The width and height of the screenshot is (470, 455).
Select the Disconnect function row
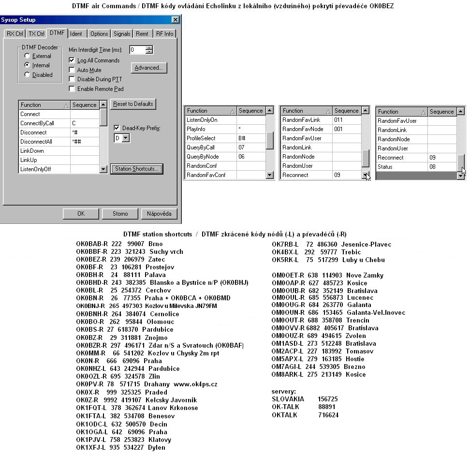click(x=59, y=132)
